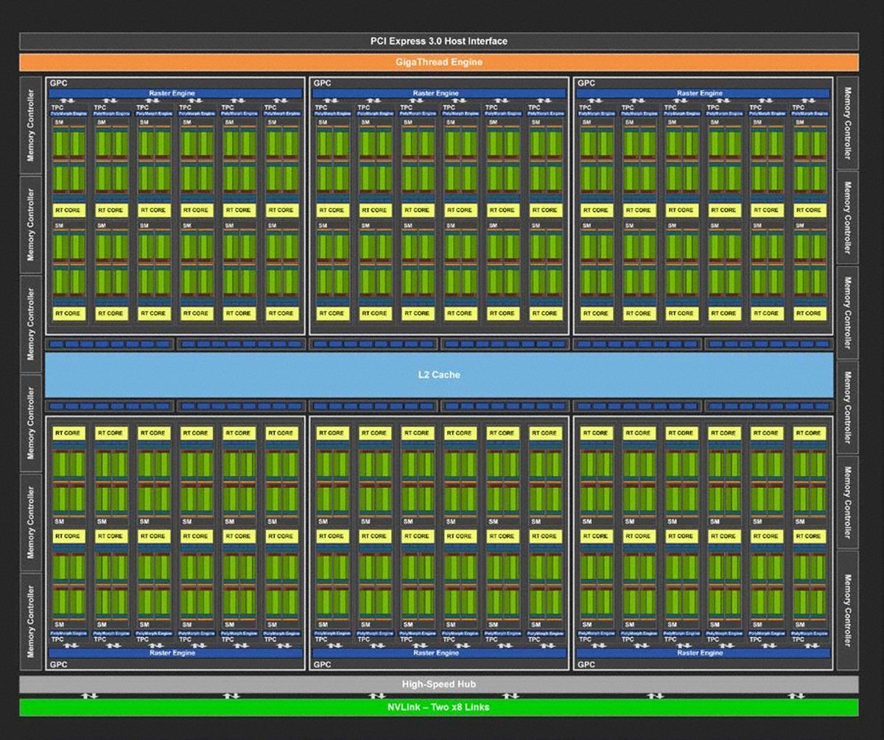Viewport: 884px width, 740px height.
Task: Click the light blue L2 Cache block
Action: pyautogui.click(x=438, y=374)
